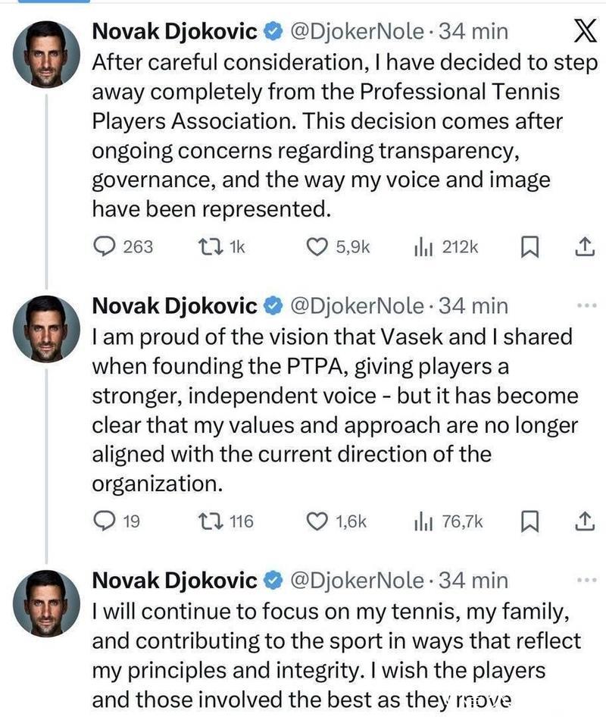Share the second tweet mentioning Vasek
This screenshot has height=717, width=606.
click(583, 521)
